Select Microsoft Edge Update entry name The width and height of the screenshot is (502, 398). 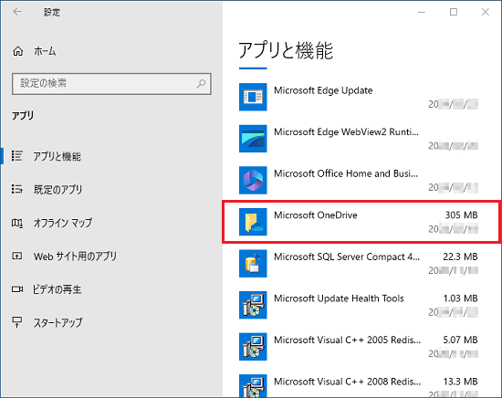point(323,90)
